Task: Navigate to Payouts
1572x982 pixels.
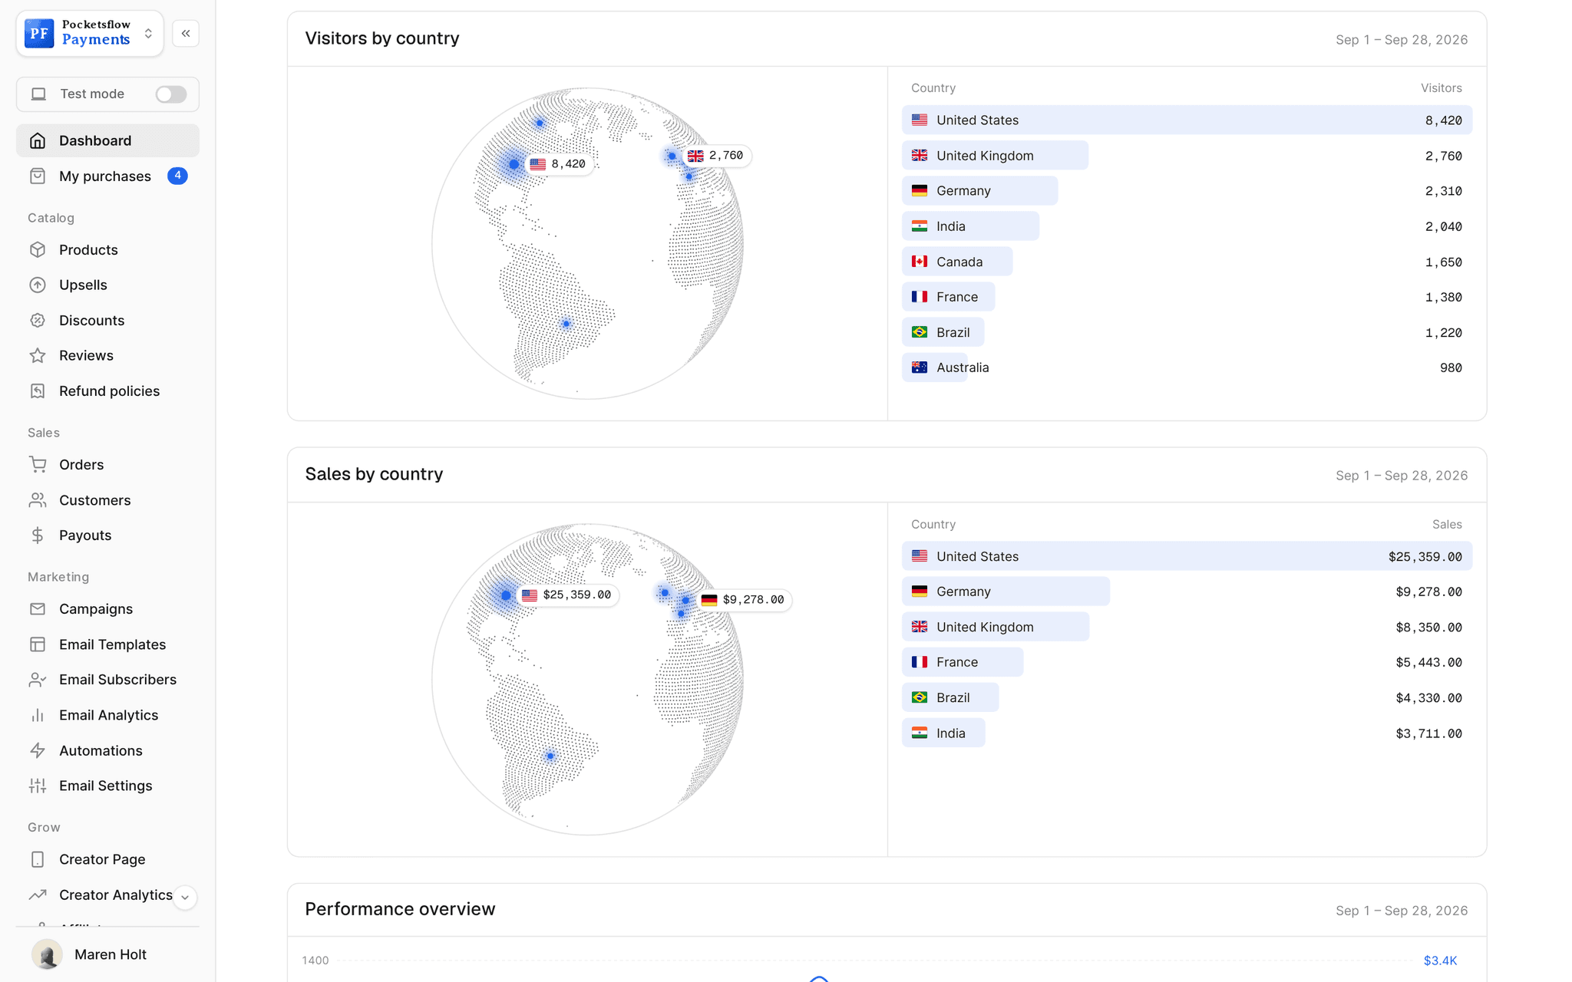Action: point(107,535)
